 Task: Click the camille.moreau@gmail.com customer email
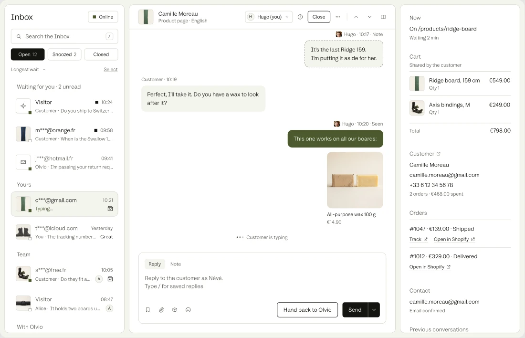pos(444,175)
